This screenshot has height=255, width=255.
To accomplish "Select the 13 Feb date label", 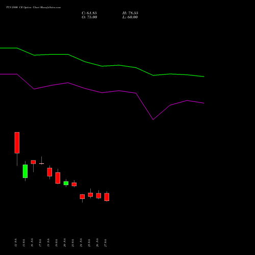I will (24, 243).
